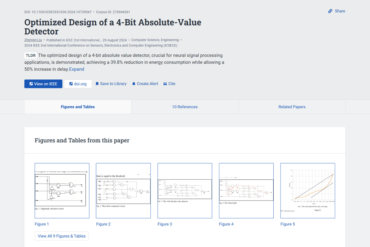Switch to the 10 References tab
This screenshot has height=247, width=370.
click(185, 107)
